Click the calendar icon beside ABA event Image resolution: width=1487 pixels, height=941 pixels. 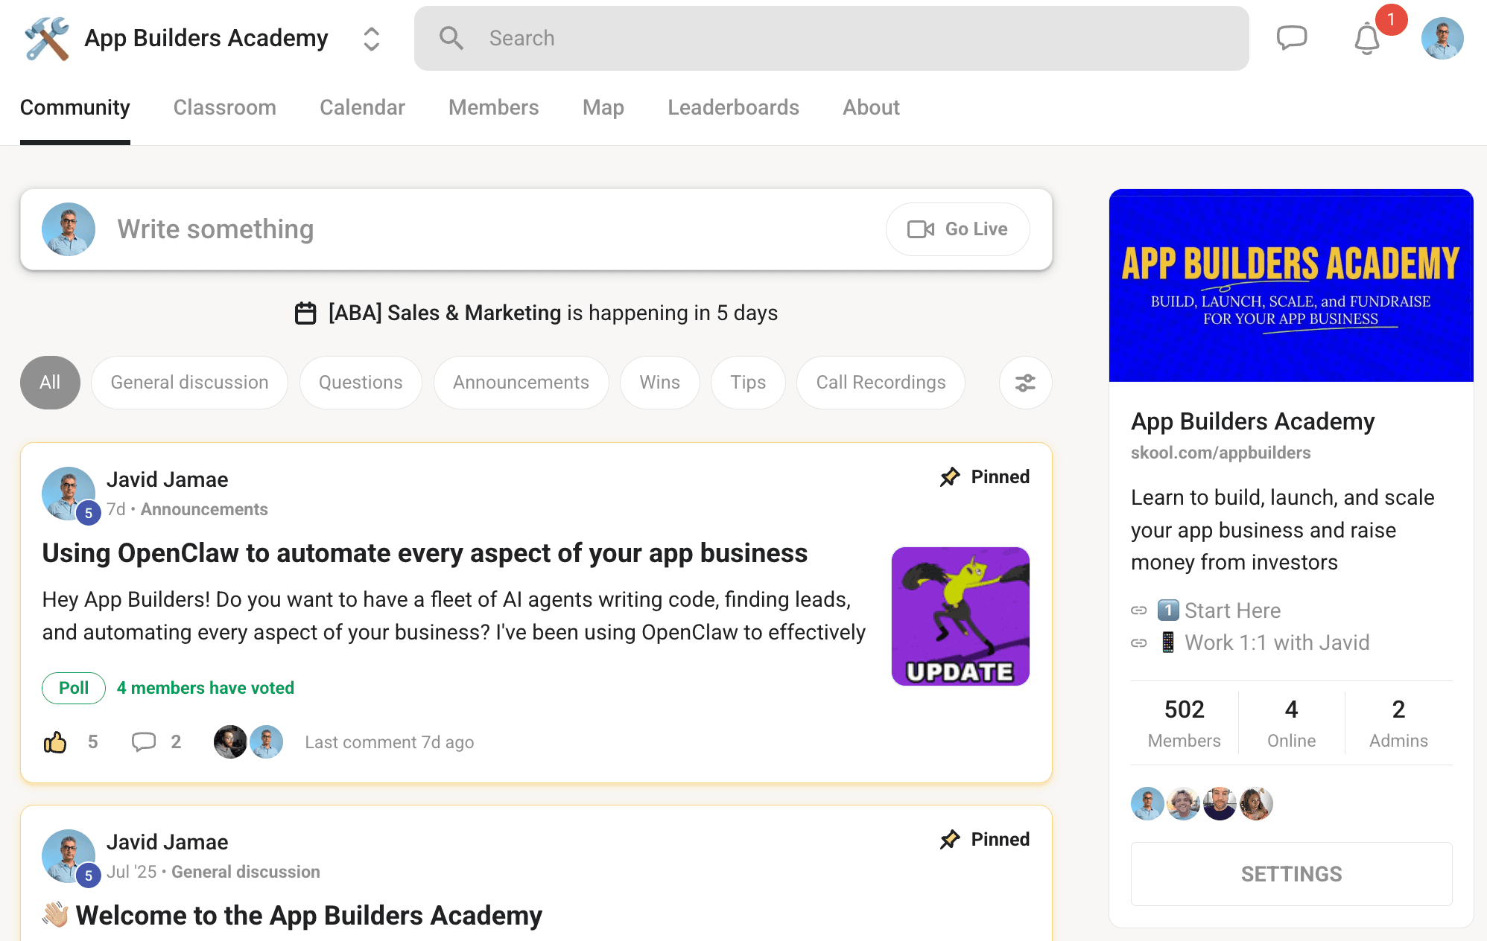pyautogui.click(x=305, y=313)
